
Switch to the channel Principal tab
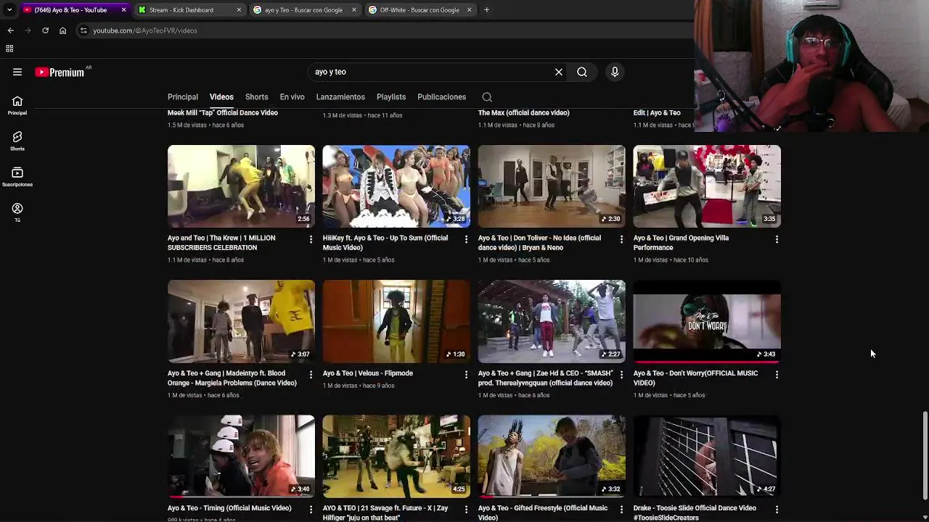(183, 97)
